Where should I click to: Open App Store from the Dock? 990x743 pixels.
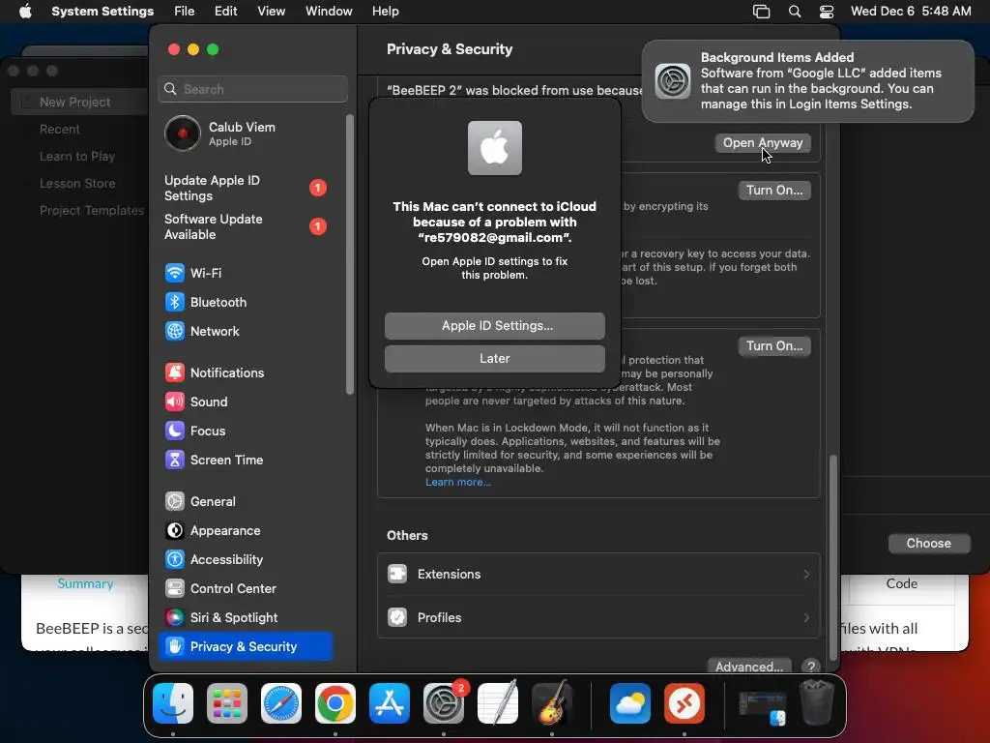[x=390, y=703]
